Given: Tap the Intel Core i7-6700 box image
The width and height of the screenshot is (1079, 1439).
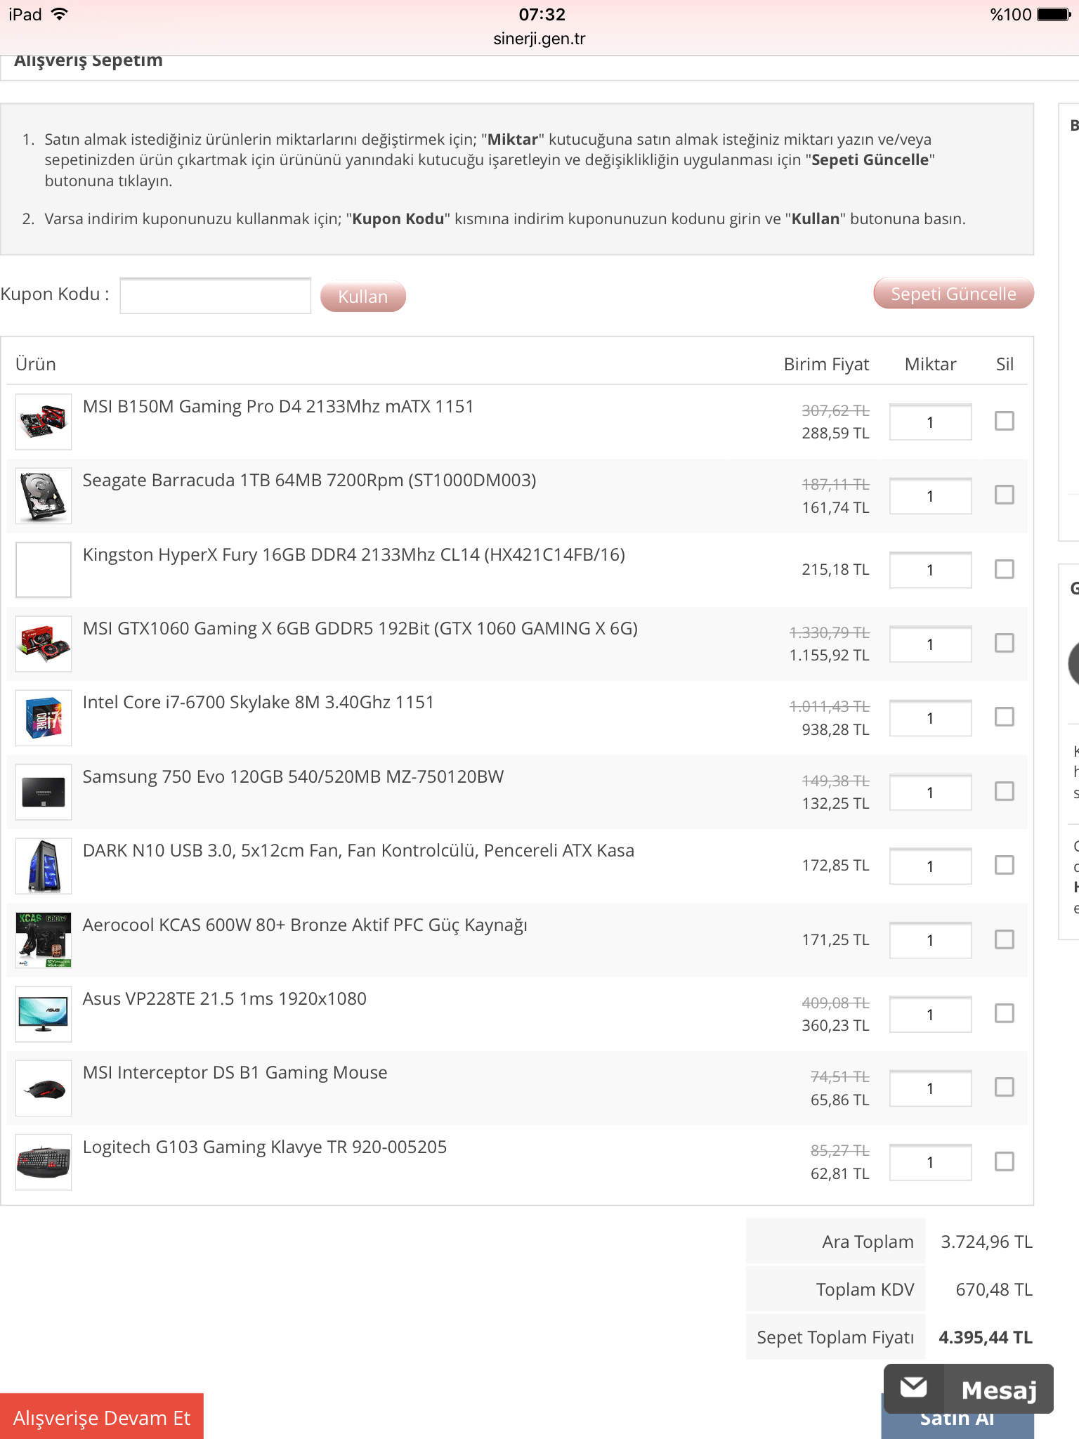Looking at the screenshot, I should click(44, 717).
